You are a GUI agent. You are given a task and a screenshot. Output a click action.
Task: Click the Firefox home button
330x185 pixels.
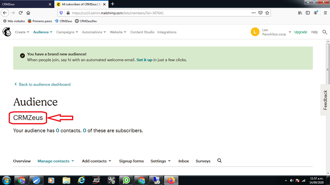pos(29,13)
